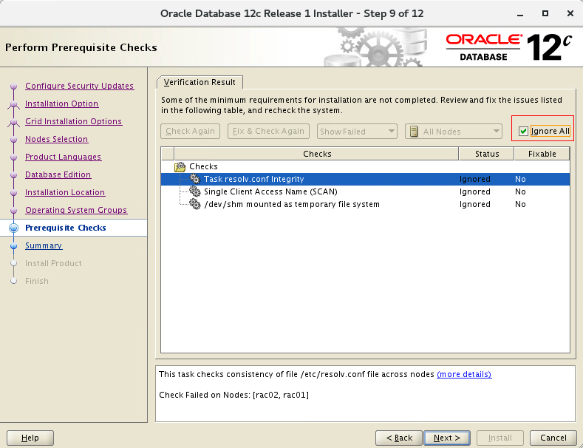The image size is (583, 448).
Task: Close the installer window
Action: tap(570, 14)
